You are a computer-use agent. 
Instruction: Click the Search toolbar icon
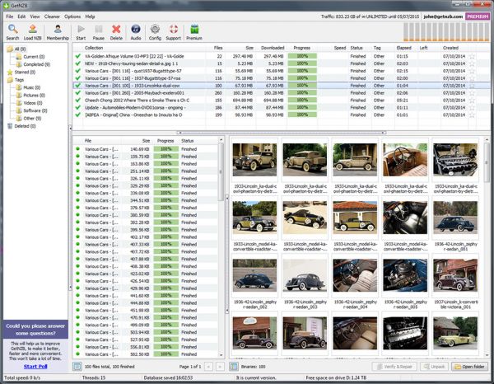pos(12,31)
